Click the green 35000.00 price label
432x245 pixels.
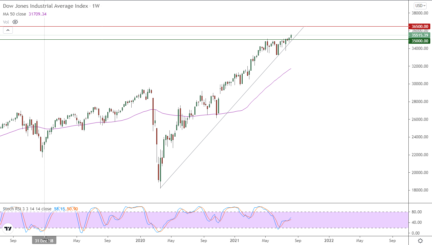tap(419, 41)
